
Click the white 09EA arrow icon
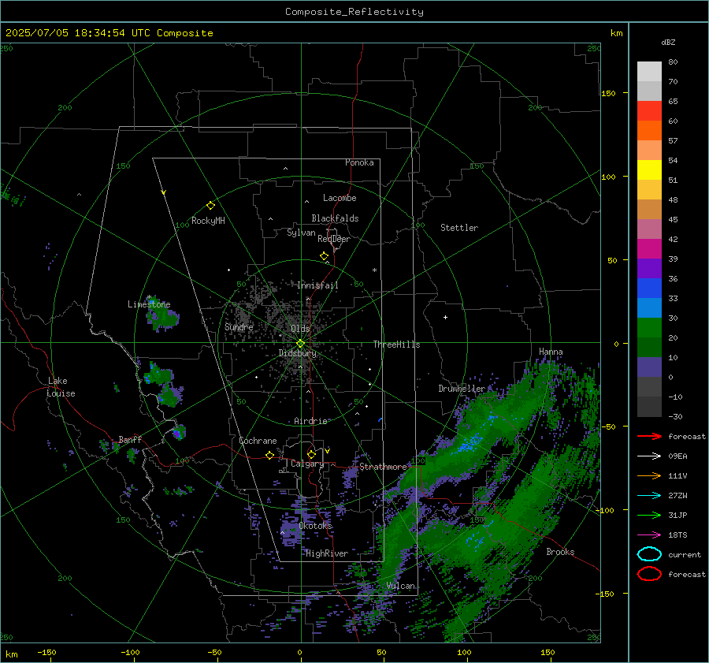(649, 456)
